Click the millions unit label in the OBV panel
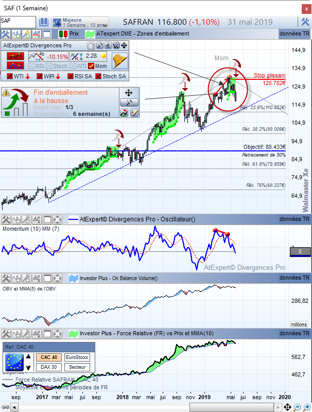The width and height of the screenshot is (312, 412). coord(299,324)
